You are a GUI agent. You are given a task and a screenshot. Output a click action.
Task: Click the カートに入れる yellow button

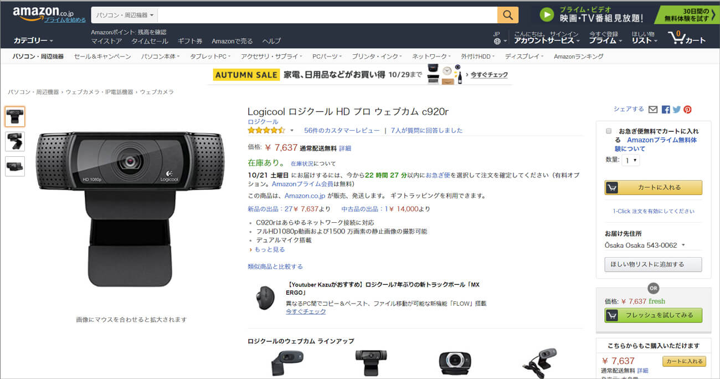click(x=653, y=187)
